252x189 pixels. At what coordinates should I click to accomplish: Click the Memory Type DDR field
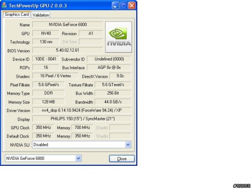tap(48, 93)
